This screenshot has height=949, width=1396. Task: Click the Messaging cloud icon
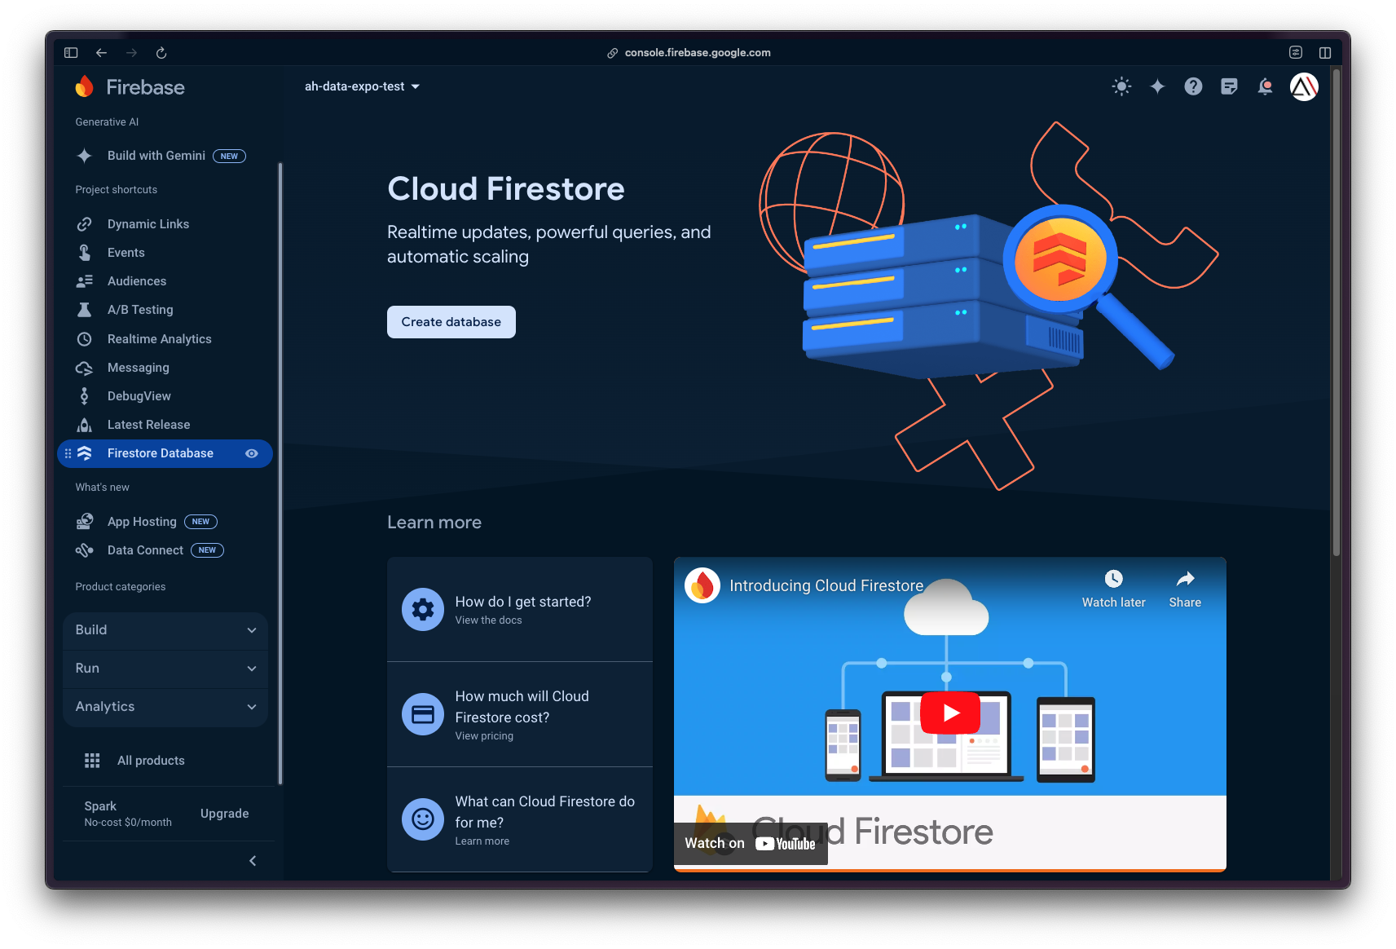coord(84,368)
